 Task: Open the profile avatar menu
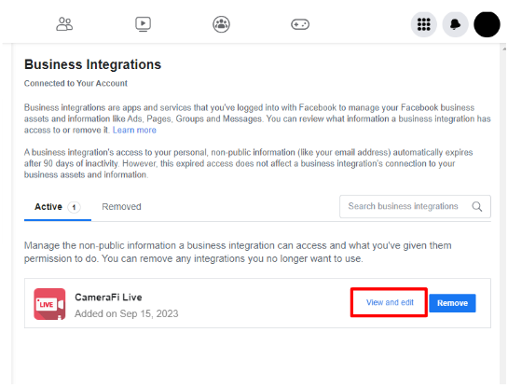[487, 24]
